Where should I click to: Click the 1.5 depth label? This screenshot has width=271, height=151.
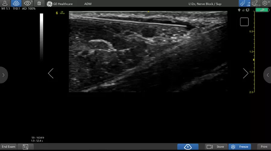[251, 72]
